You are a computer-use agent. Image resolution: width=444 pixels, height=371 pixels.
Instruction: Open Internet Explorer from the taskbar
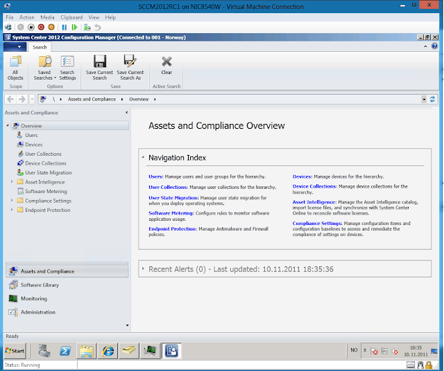coord(108,351)
